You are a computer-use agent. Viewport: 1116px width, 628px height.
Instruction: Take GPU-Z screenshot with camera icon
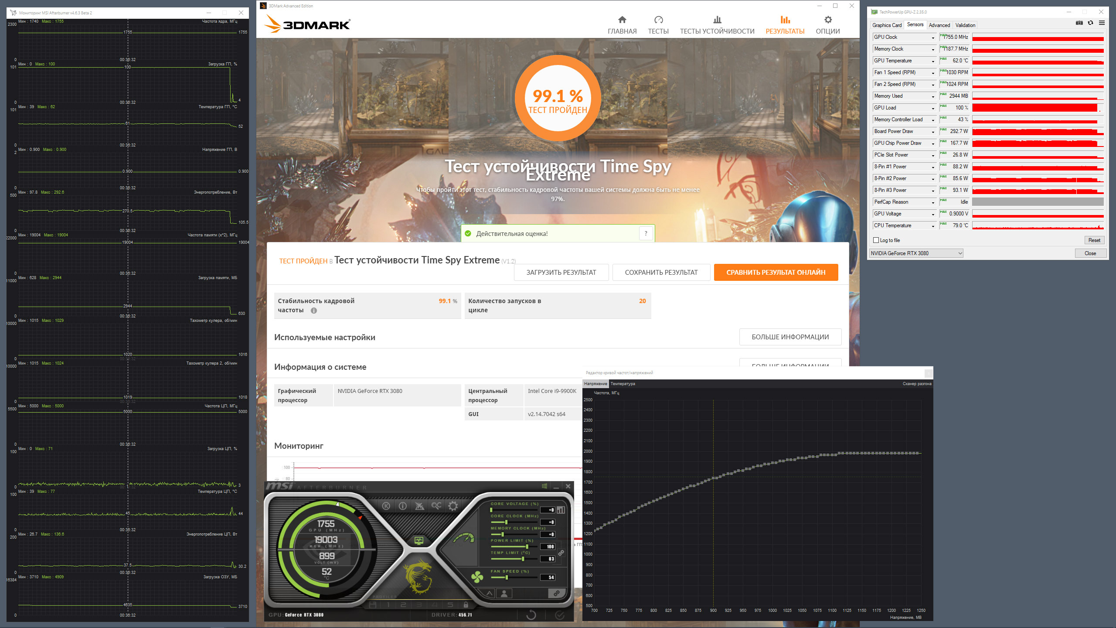[1079, 23]
